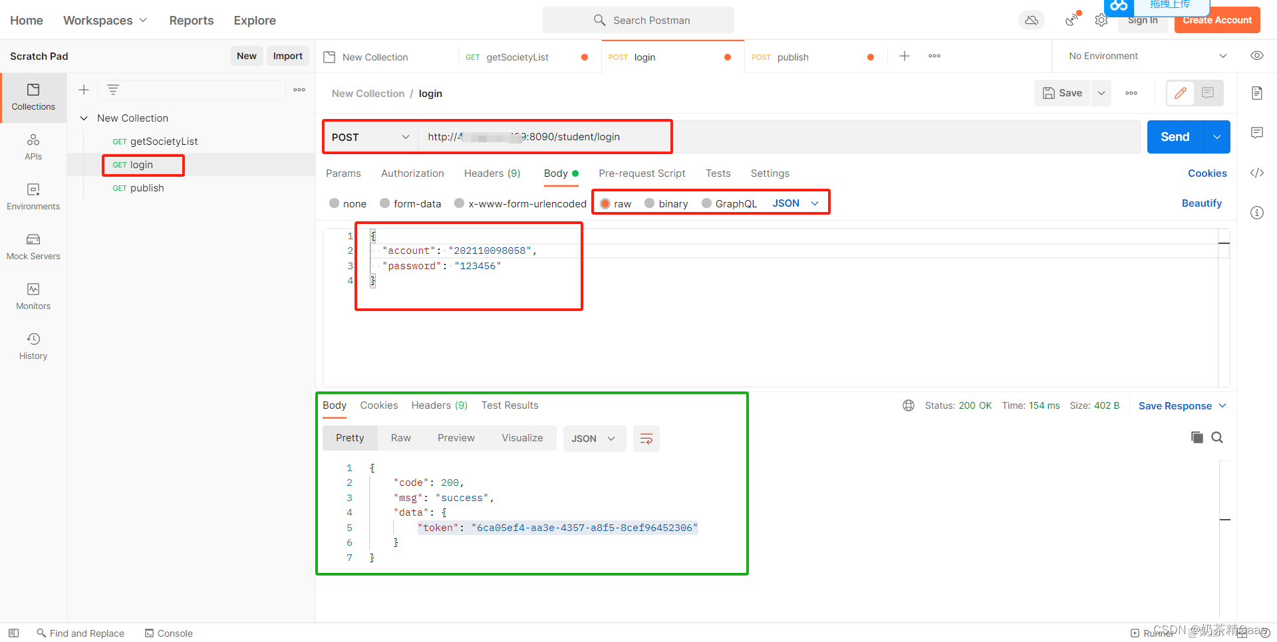Select the GraphQL body type radio
The height and width of the screenshot is (642, 1277).
point(707,203)
